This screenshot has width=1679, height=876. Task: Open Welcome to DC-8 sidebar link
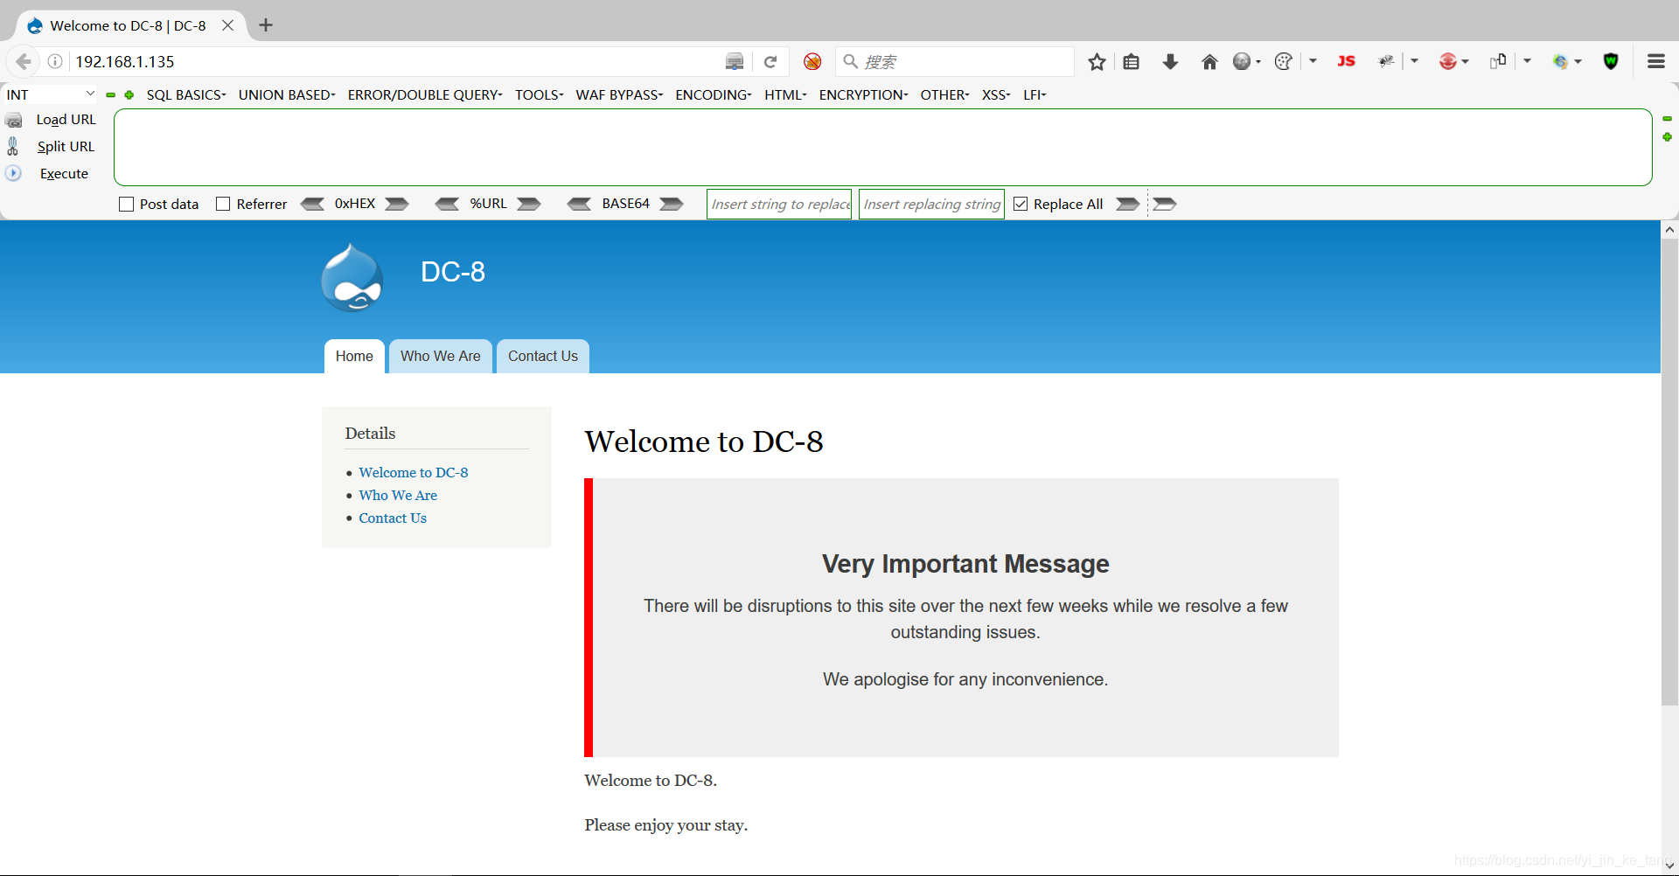(414, 472)
